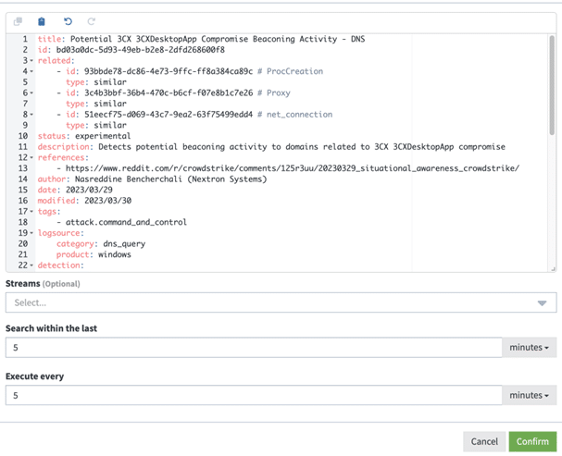Collapse the 'references' section at line 12
Image resolution: width=562 pixels, height=456 pixels.
click(x=31, y=158)
